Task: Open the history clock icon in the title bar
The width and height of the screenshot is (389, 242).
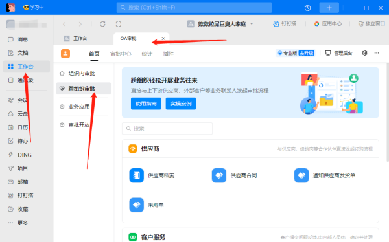Action: [307, 8]
